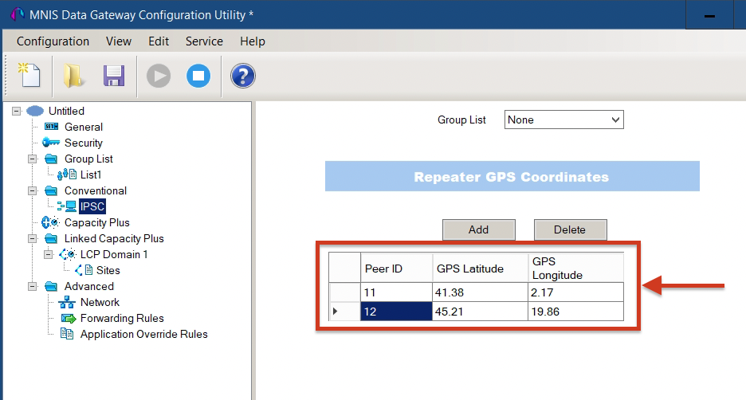
Task: Click longitude cell 19.86
Action: coord(575,312)
